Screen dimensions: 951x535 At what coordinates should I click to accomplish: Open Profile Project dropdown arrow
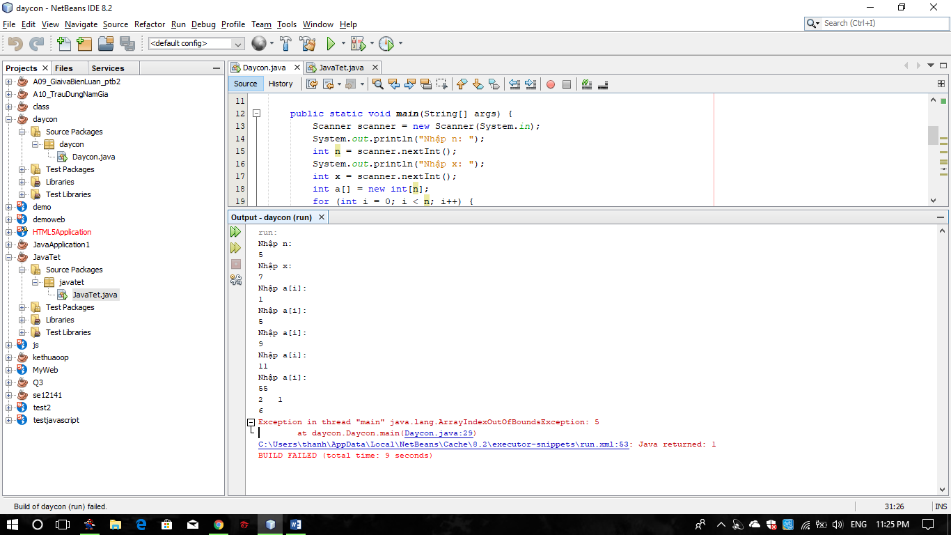tap(400, 44)
